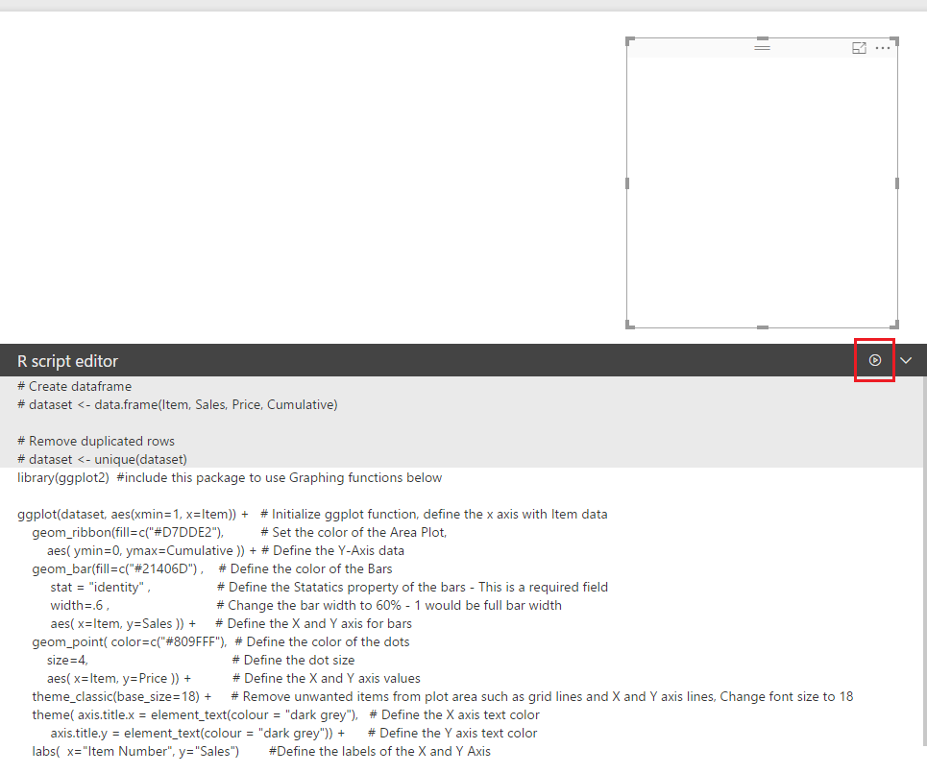The image size is (927, 773).
Task: Click the visual's top drag grip lines
Action: tap(762, 47)
